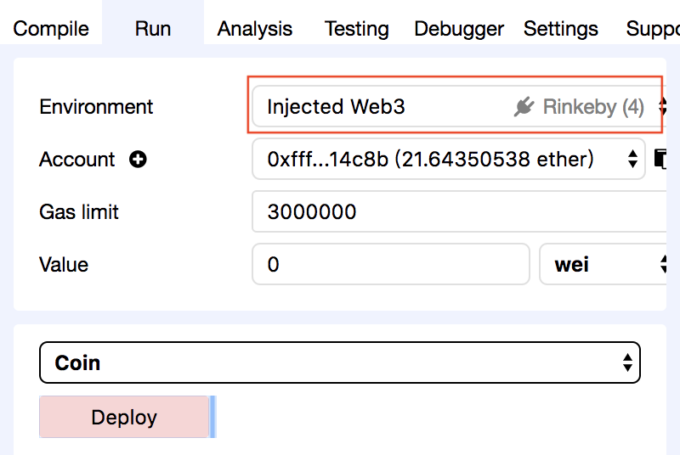Click the Value amount input field
Viewport: 680px width, 455px height.
(x=391, y=264)
